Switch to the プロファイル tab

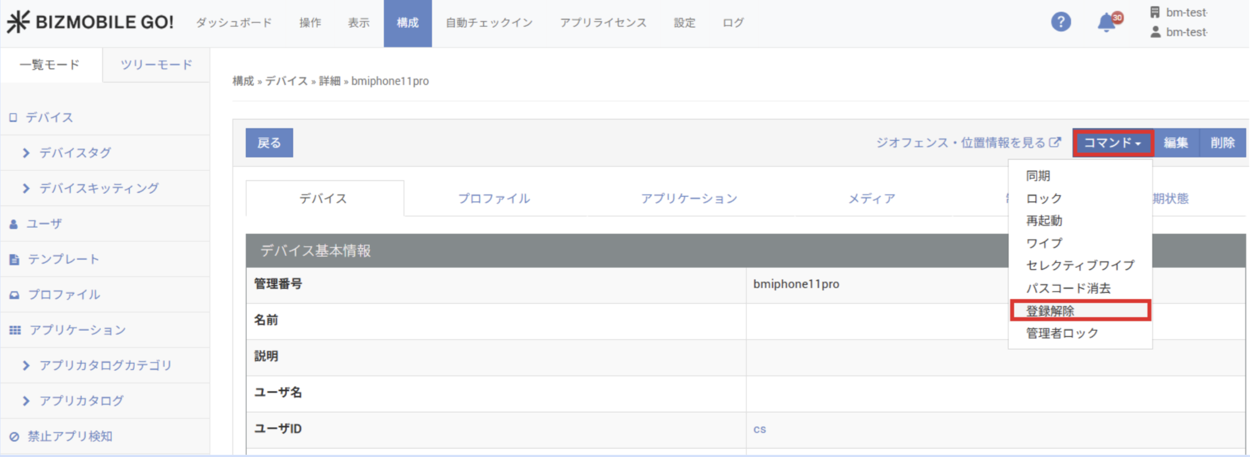tap(494, 198)
